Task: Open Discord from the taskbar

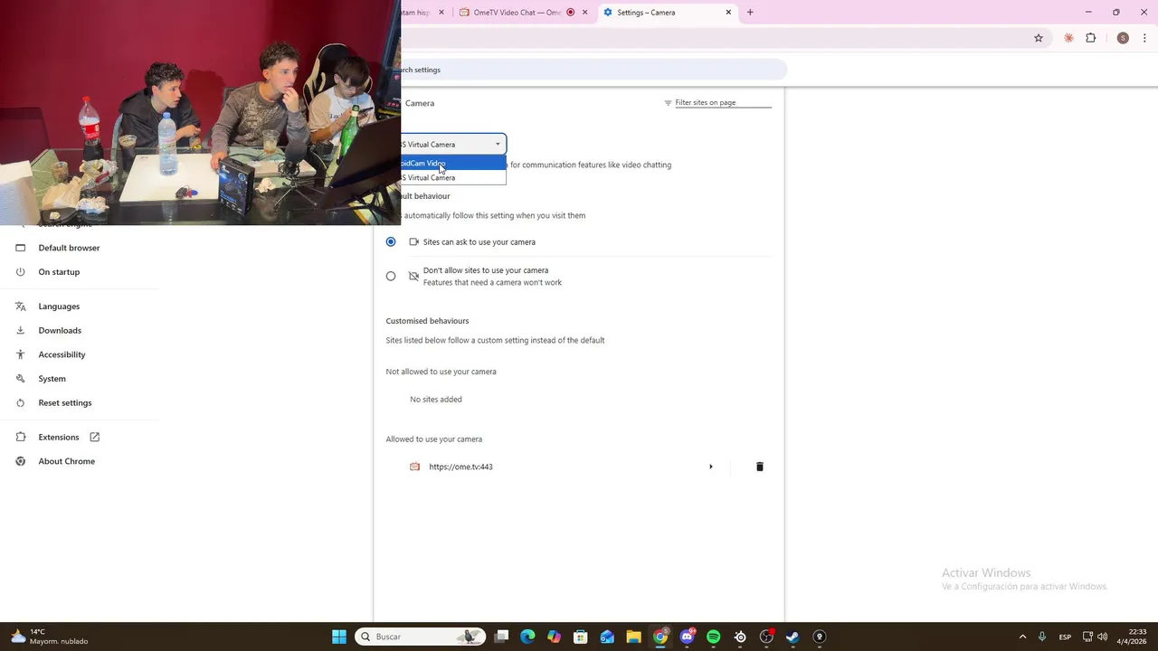Action: click(687, 637)
